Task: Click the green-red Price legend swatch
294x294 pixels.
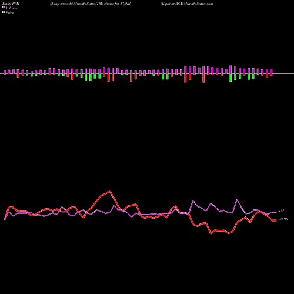Action: [4, 12]
